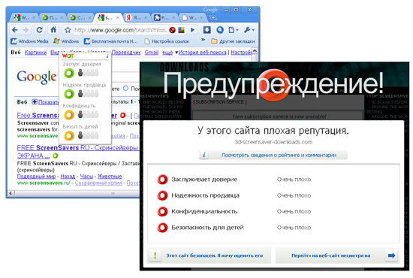View rating details via Посмотреть сведения button
Viewport: 413px width, 278px height.
[273, 155]
